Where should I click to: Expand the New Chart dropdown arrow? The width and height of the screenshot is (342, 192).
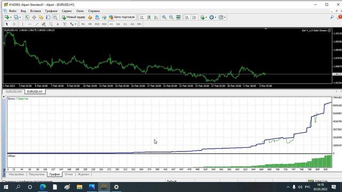(x=11, y=18)
